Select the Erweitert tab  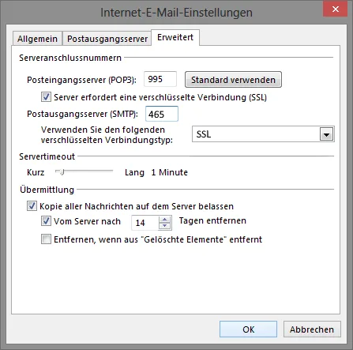[x=175, y=37]
